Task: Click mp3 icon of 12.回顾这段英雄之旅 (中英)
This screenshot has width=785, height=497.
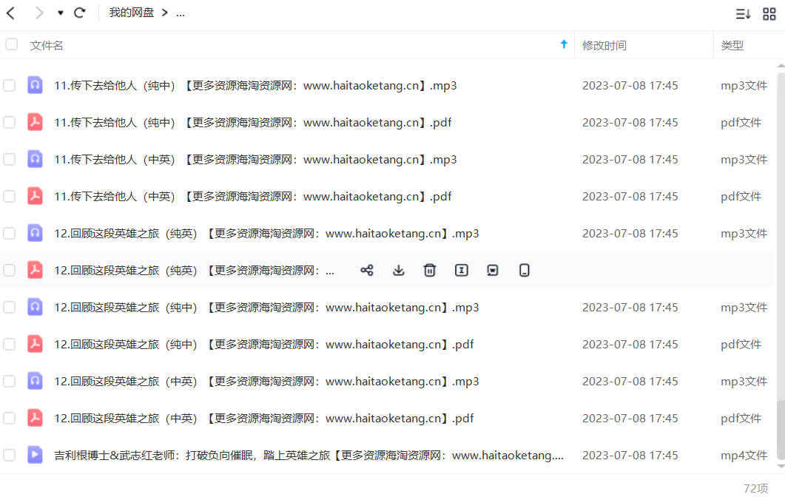Action: click(x=35, y=381)
